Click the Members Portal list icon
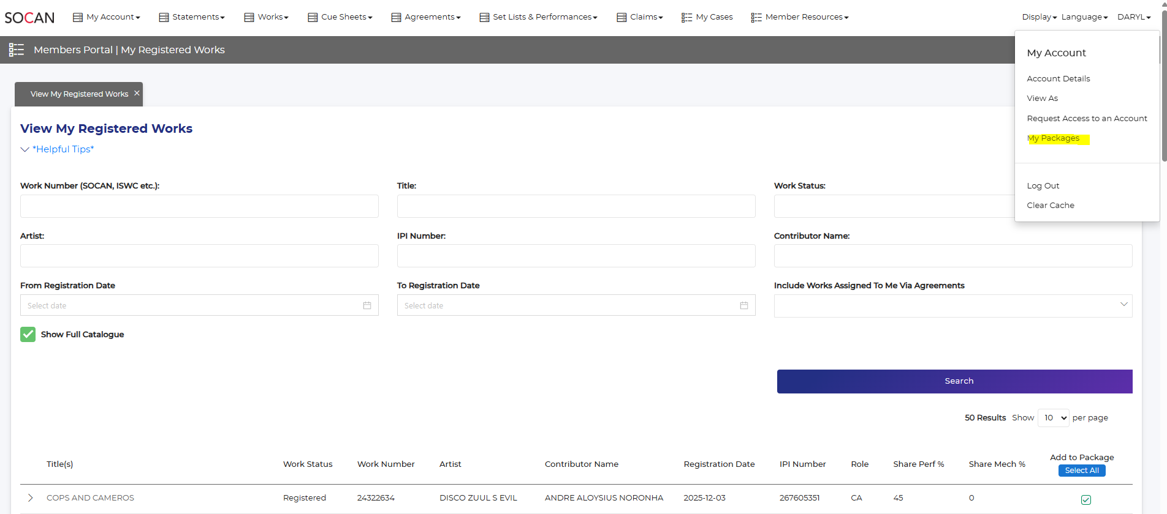The height and width of the screenshot is (514, 1167). (17, 50)
